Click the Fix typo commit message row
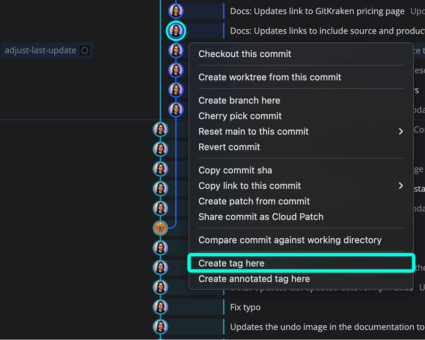Image resolution: width=425 pixels, height=340 pixels. 246,307
